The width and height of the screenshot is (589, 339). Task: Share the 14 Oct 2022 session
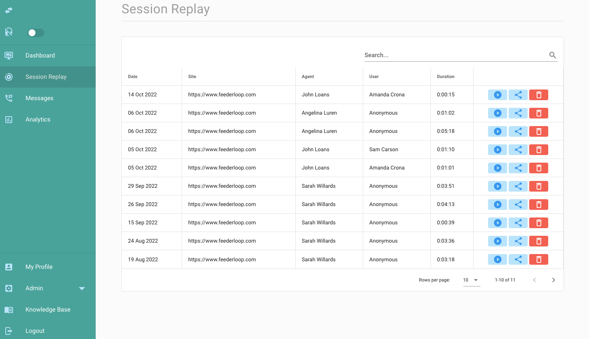point(518,95)
